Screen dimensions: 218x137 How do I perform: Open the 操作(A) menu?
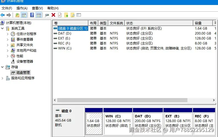pyautogui.click(x=22, y=8)
